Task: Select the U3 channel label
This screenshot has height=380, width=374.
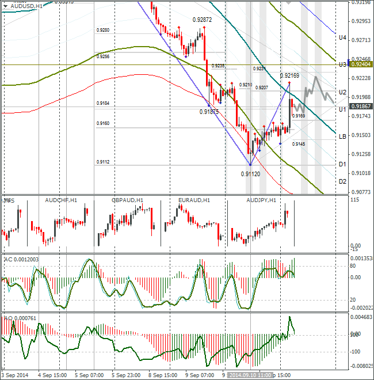Action: [x=342, y=64]
